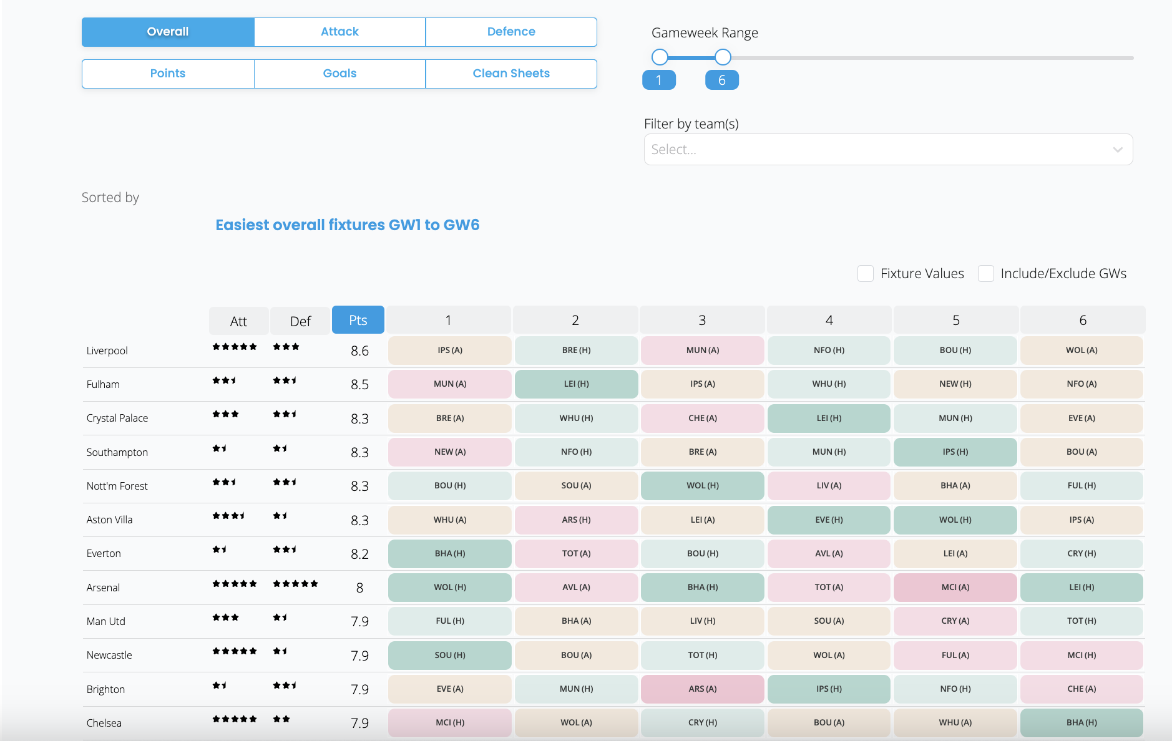Click Liverpool's 8.6 points value
The image size is (1172, 741).
tap(359, 351)
